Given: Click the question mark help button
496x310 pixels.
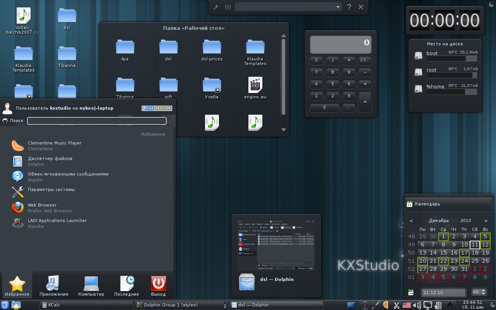Looking at the screenshot, I should pos(349,7).
